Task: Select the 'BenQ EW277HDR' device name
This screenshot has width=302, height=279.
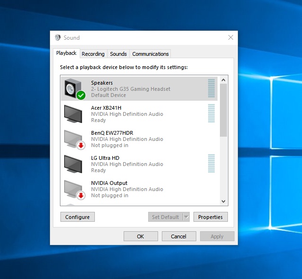Action: click(112, 133)
